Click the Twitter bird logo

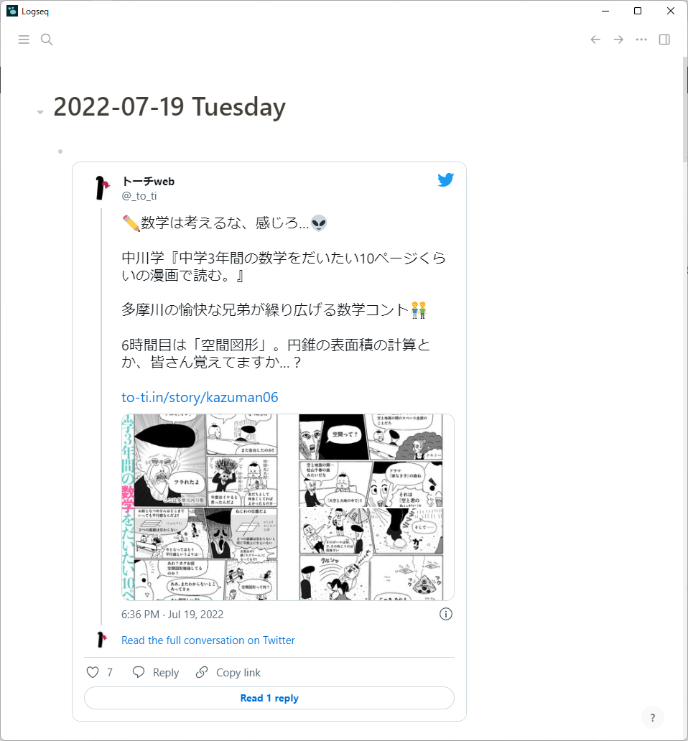445,180
